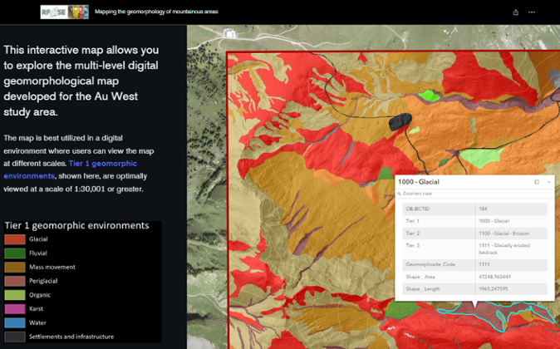Screen dimensions: 560x349
Task: Select the Tier_2 row in popup table
Action: tap(474, 234)
